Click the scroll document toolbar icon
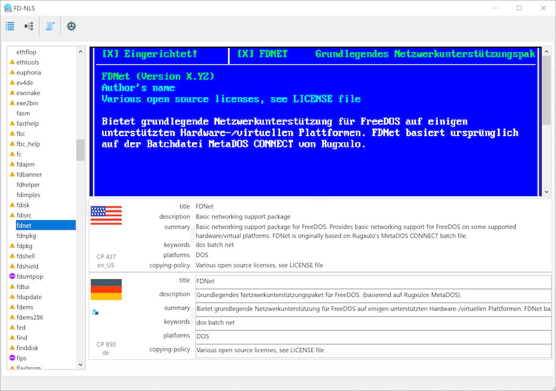556x391 pixels. tap(50, 26)
